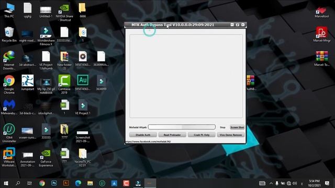Viewport: 335px width, 188px height.
Task: Select the Untitled-1 file icon
Action: [46, 12]
